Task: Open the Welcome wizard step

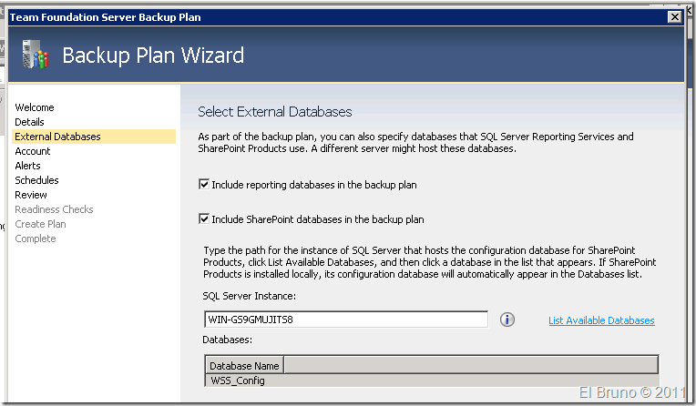Action: [x=35, y=107]
